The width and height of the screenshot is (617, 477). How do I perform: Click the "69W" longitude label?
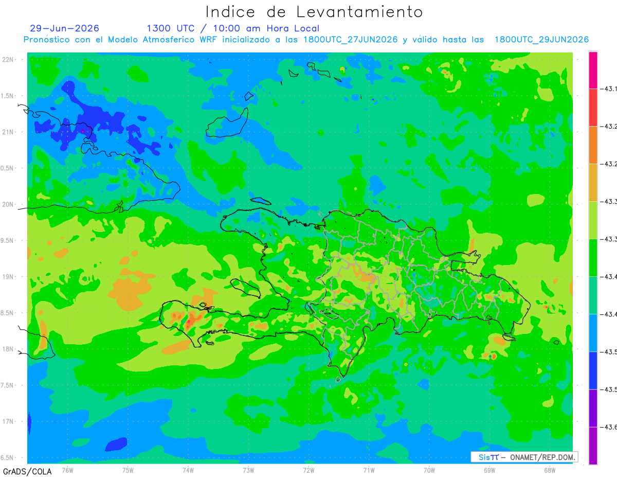[489, 470]
